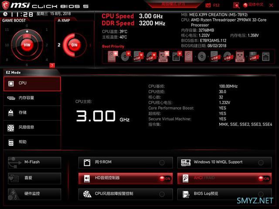The image size is (279, 209).
Task: Click the CPU fan warning icon
Action: coord(87,194)
